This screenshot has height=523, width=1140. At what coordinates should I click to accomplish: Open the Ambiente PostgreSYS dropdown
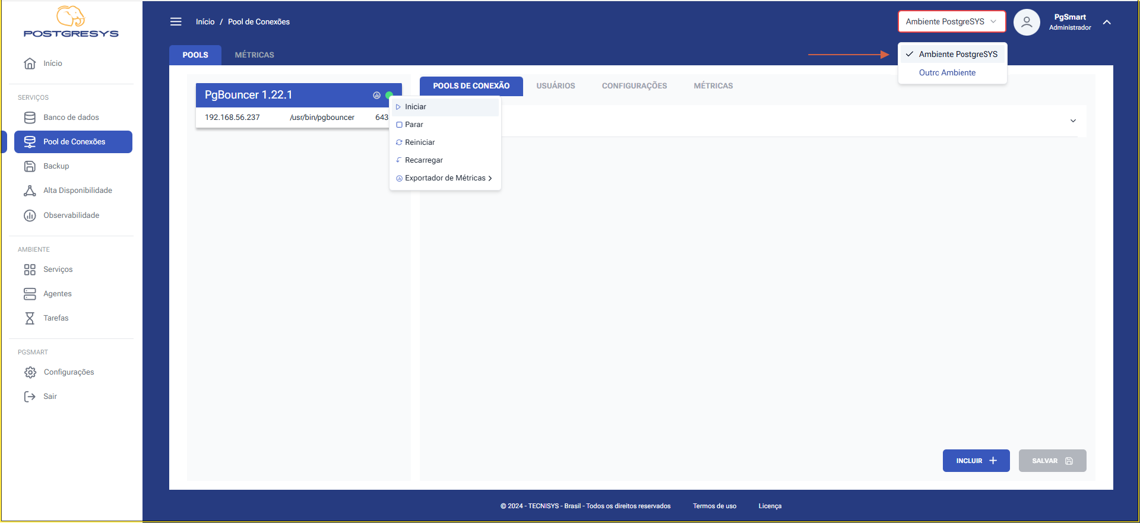[952, 21]
